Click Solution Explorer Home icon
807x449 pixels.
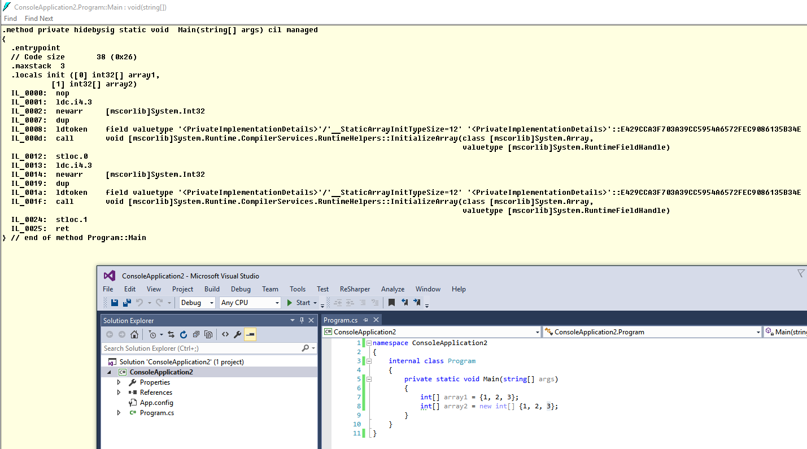134,334
